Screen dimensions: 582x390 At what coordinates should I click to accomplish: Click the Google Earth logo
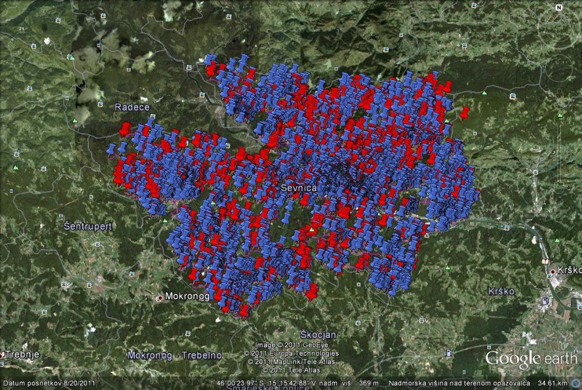click(532, 359)
